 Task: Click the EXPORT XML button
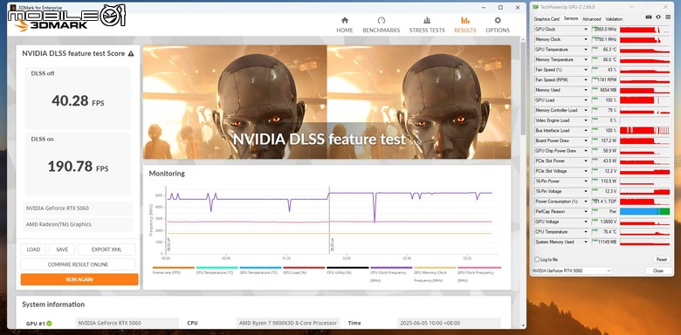[x=107, y=250]
